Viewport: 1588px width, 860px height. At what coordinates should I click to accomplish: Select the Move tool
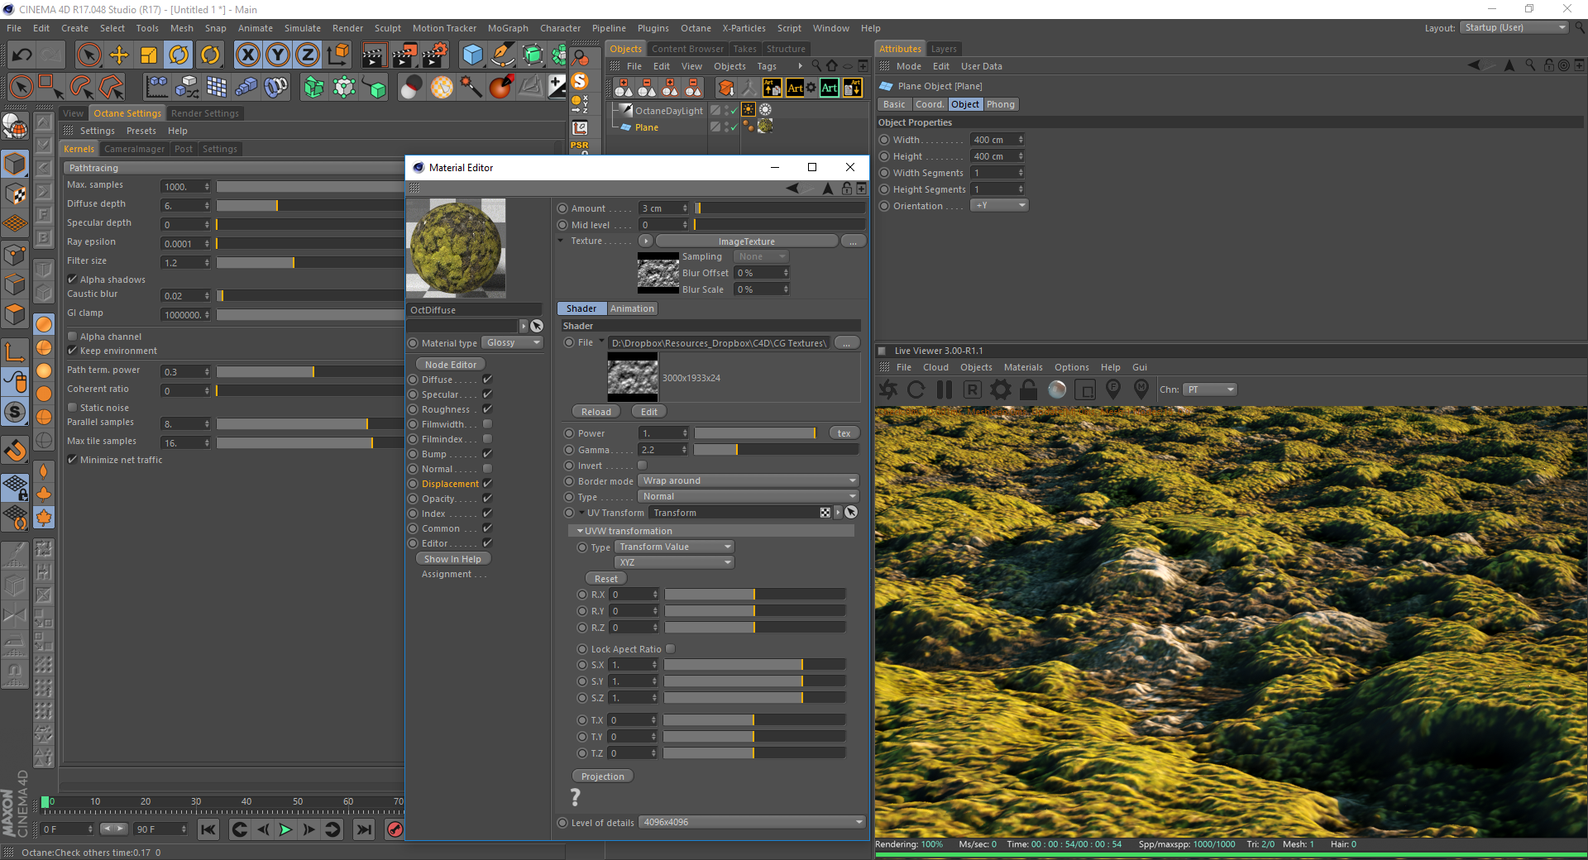(119, 55)
